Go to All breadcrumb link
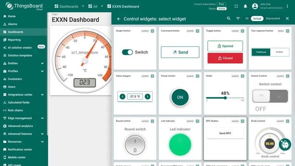This screenshot has width=295, height=166. pos(93,6)
